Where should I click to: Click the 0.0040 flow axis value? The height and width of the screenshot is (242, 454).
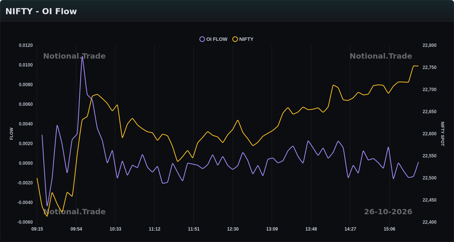(26, 124)
